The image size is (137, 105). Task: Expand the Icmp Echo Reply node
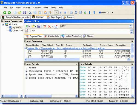pyautogui.click(x=27, y=78)
